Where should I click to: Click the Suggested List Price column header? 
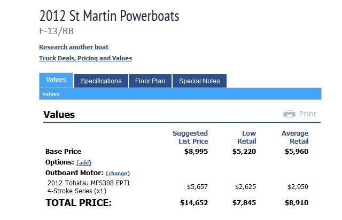[x=190, y=137]
